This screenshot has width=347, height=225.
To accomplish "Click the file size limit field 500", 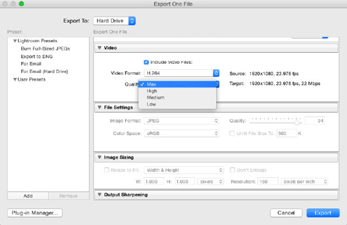I will (286, 134).
